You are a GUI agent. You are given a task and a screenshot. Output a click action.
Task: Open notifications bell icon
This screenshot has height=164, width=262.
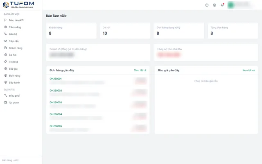click(222, 5)
